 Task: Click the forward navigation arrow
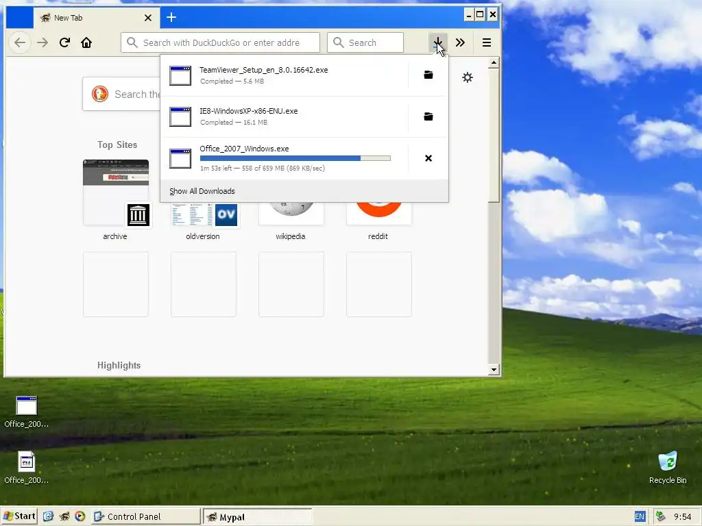(43, 42)
